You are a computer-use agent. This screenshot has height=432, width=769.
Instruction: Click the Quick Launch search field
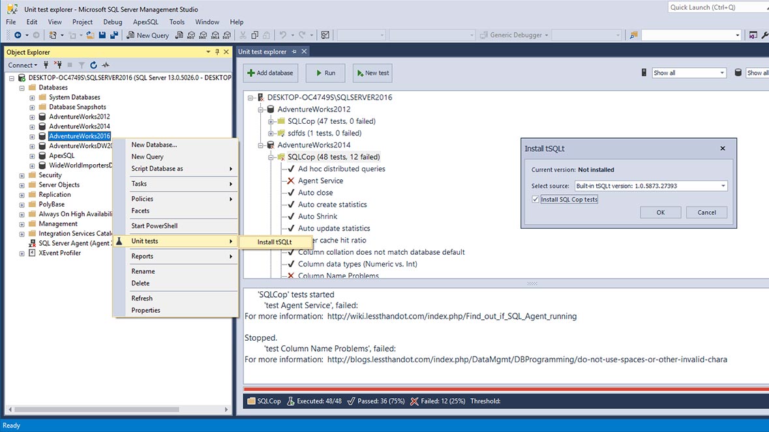click(x=717, y=7)
